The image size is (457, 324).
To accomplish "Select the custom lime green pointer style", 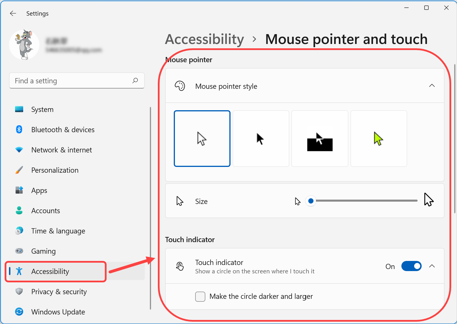I will [x=379, y=139].
